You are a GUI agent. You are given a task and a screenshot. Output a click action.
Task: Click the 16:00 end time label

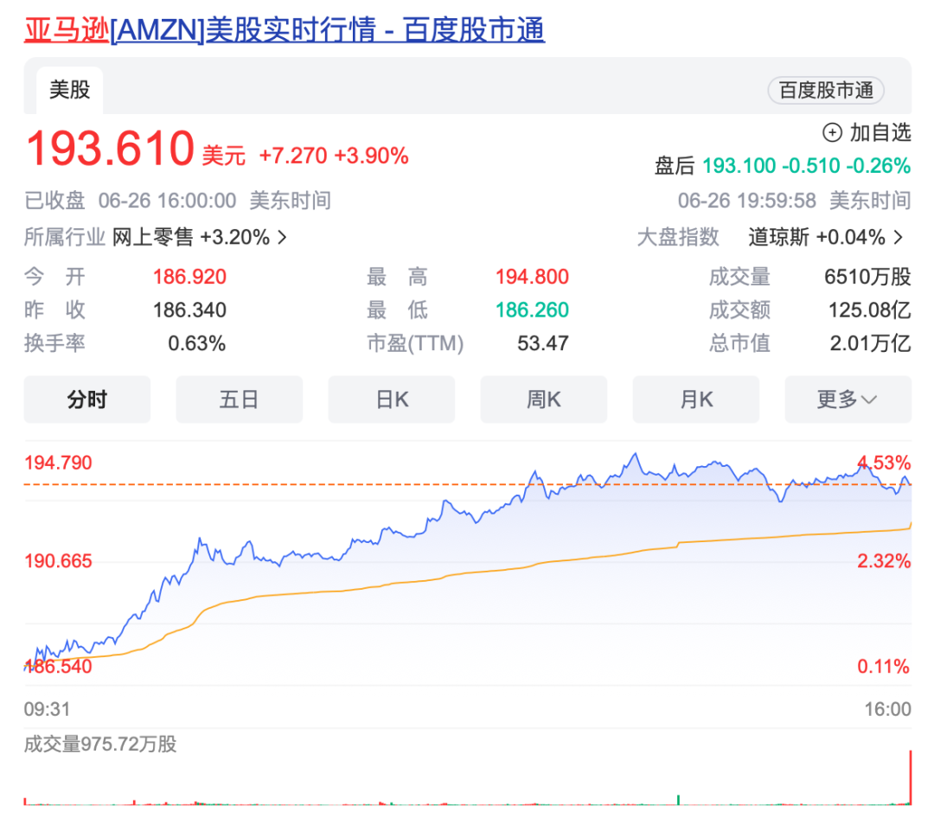coord(887,709)
